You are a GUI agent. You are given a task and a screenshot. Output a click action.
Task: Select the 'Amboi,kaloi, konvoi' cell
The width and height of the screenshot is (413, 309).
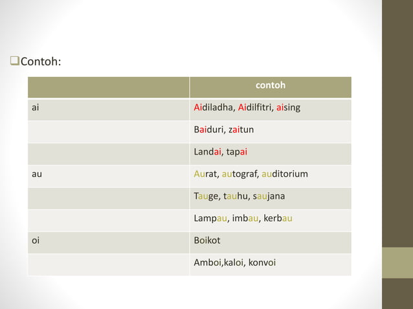[x=270, y=263]
